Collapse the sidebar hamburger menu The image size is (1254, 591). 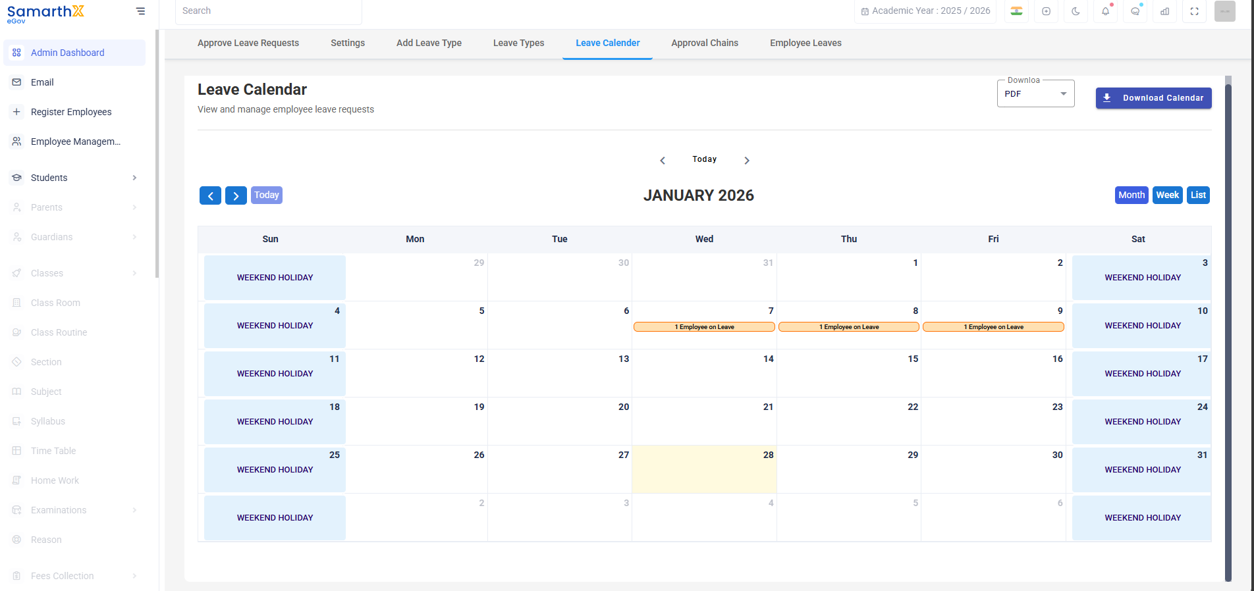(140, 11)
